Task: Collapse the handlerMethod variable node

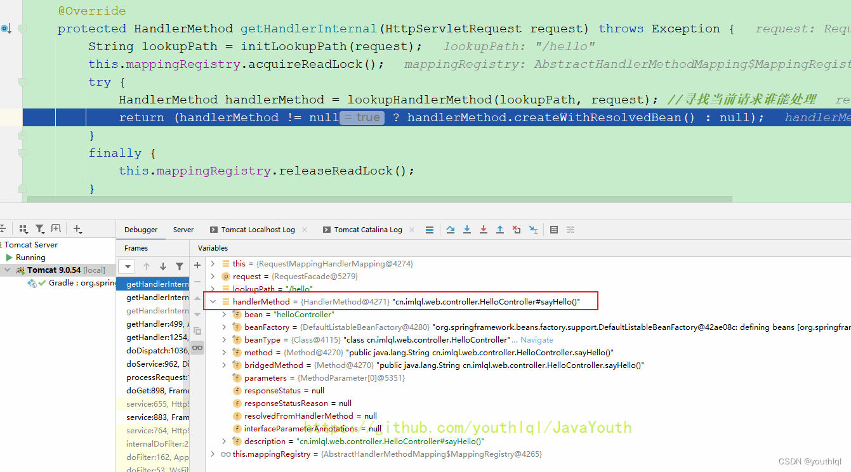Action: 213,301
